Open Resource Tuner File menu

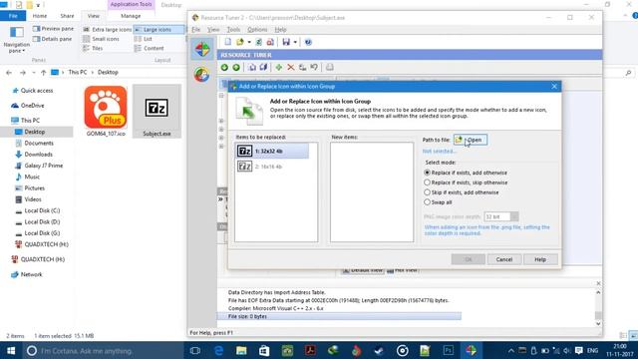tap(196, 30)
